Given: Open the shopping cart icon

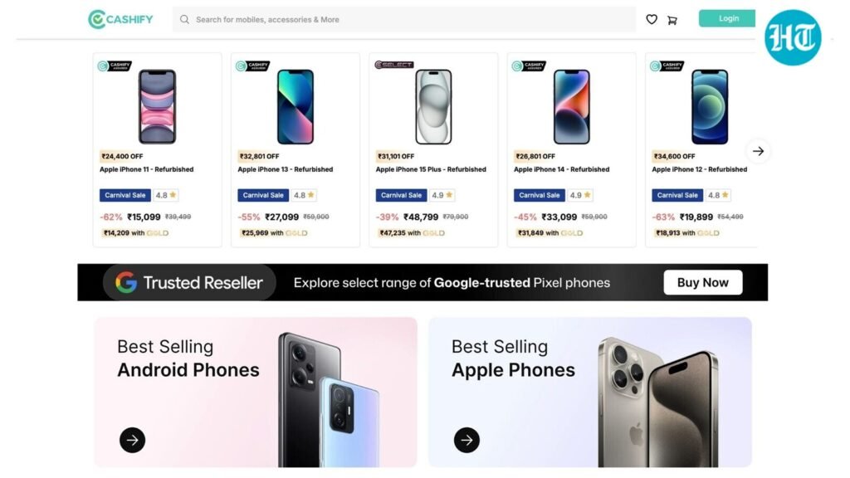Looking at the screenshot, I should pos(672,19).
